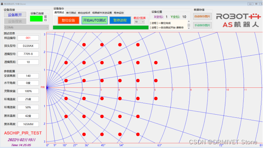This screenshot has width=263, height=148.
Task: Click the log box scroll down arrow
Action: [189, 28]
